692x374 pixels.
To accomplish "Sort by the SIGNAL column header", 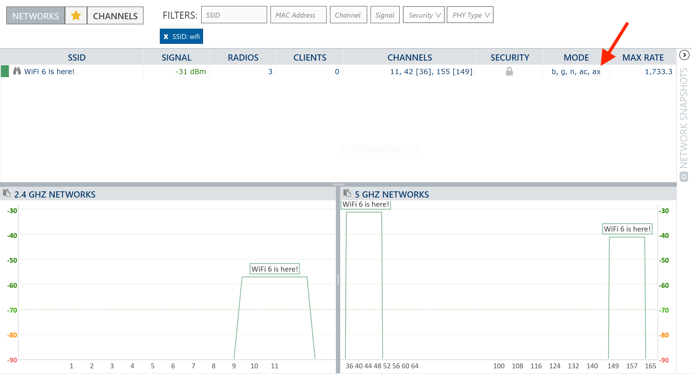I will [176, 57].
